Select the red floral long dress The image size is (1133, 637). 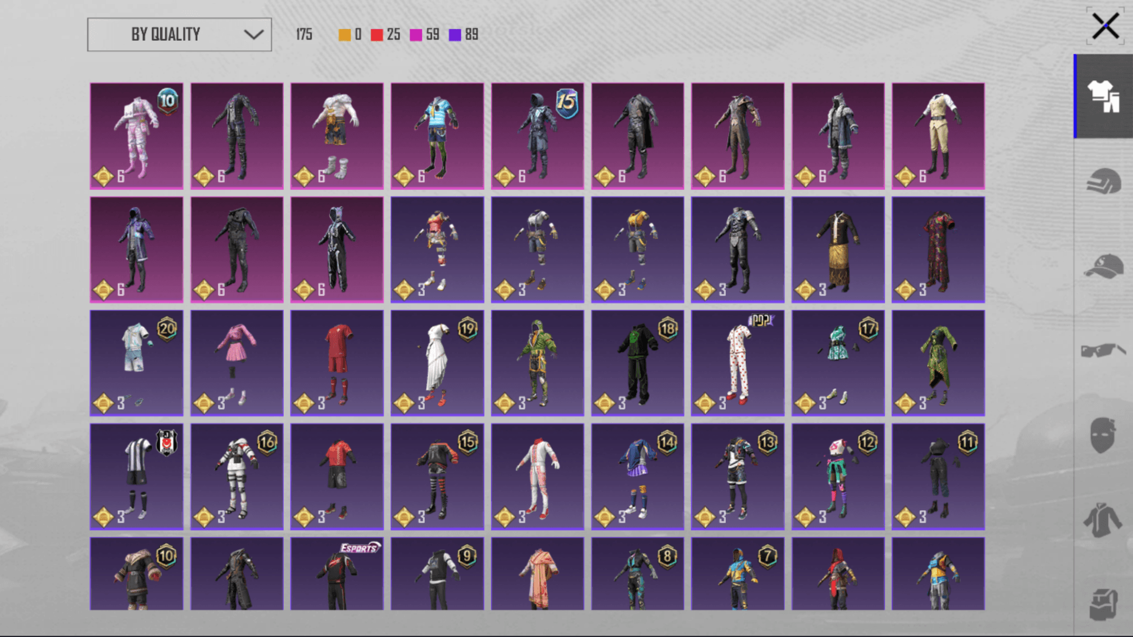(x=938, y=250)
